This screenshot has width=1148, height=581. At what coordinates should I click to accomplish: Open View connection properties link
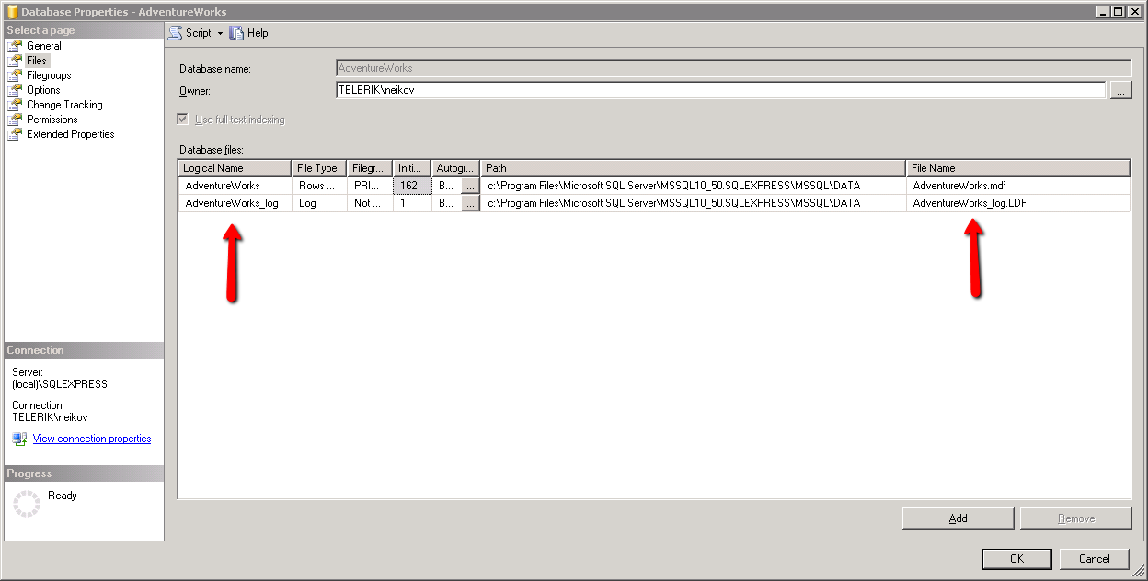pyautogui.click(x=92, y=439)
